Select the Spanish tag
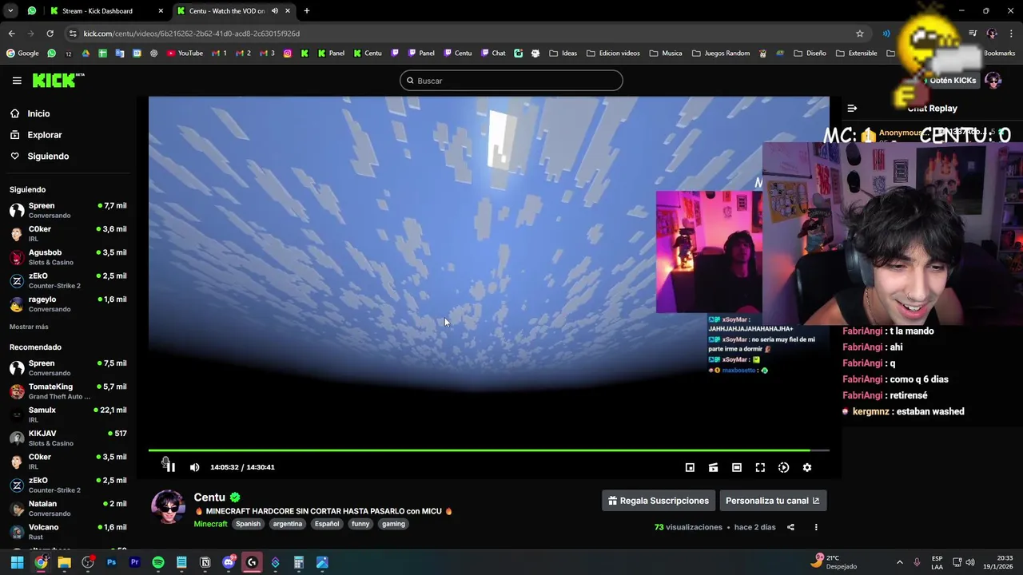 click(x=248, y=524)
